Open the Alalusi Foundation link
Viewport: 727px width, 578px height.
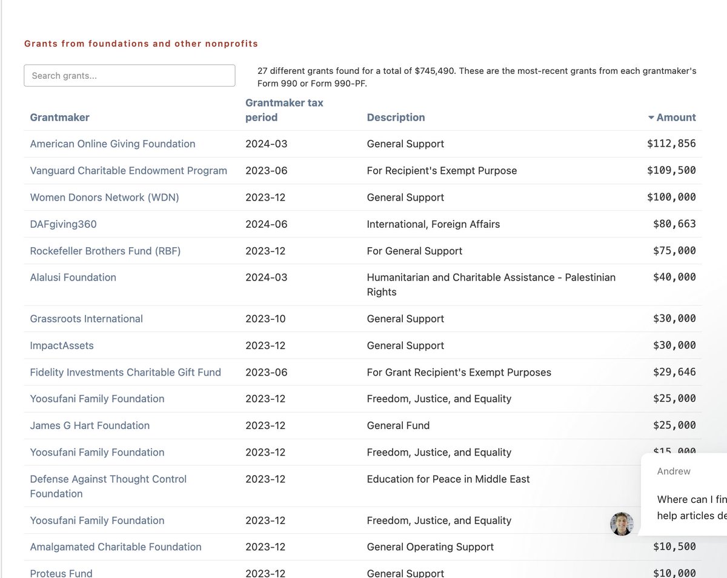click(73, 277)
